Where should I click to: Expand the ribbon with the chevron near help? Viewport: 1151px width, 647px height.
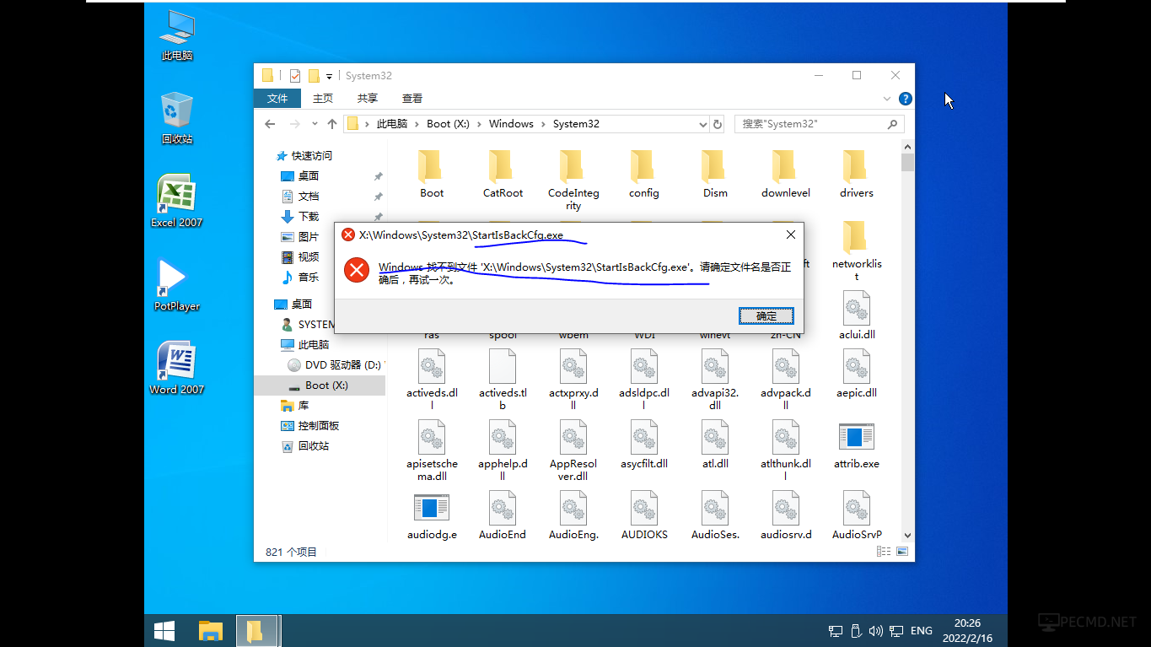[x=887, y=99]
